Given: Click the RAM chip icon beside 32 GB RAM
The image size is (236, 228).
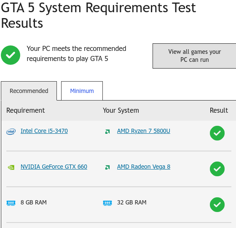Looking at the screenshot, I should pos(107,203).
